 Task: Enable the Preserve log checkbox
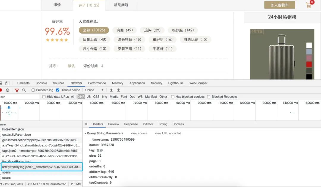(33, 90)
